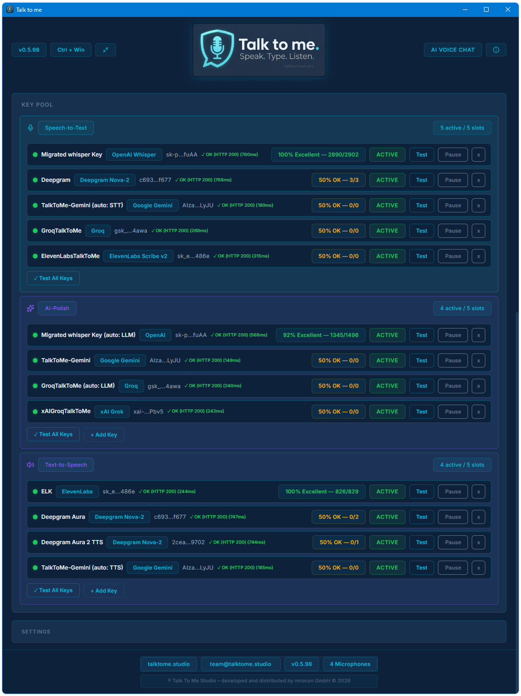Image resolution: width=521 pixels, height=696 pixels.
Task: Toggle ACTIVE for ELK key
Action: click(x=387, y=492)
